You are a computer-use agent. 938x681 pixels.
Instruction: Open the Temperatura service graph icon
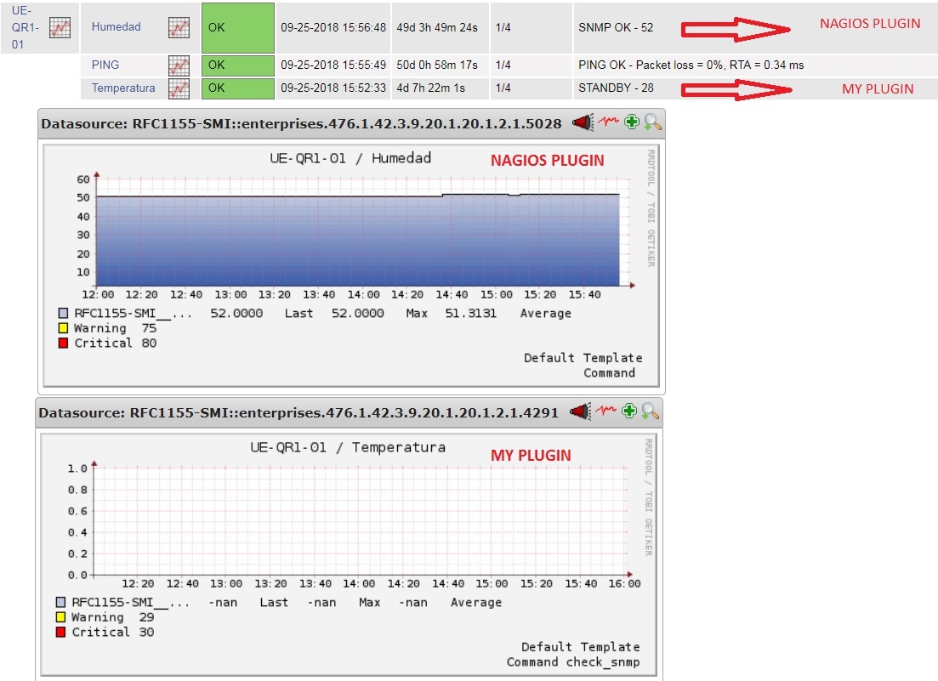click(x=179, y=88)
